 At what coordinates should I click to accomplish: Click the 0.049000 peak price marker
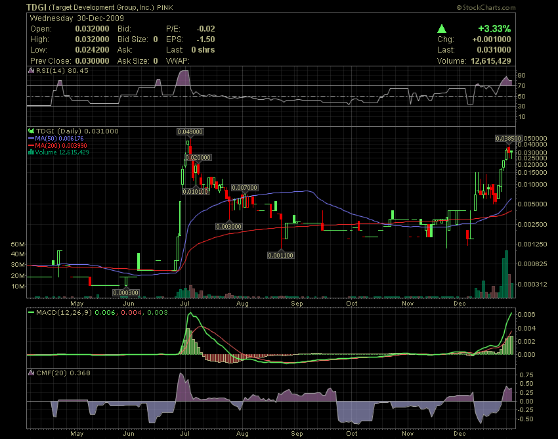(x=190, y=132)
